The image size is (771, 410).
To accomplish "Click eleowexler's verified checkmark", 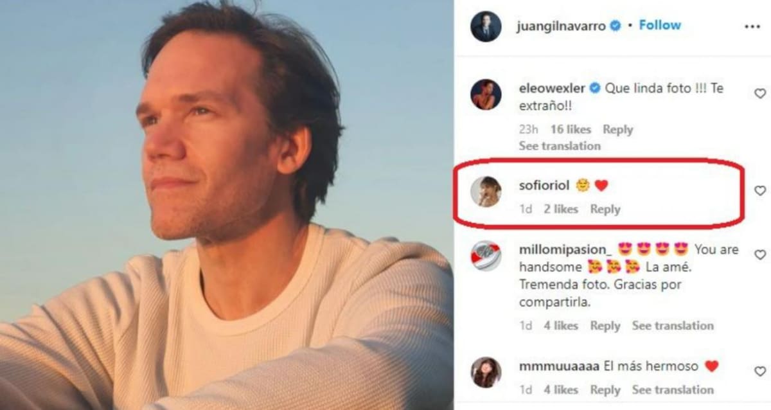I will [x=594, y=89].
